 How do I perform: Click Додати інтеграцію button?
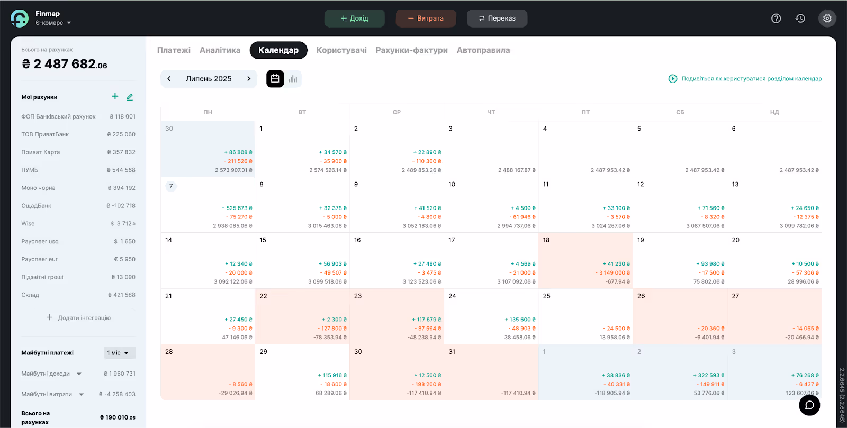pos(78,318)
